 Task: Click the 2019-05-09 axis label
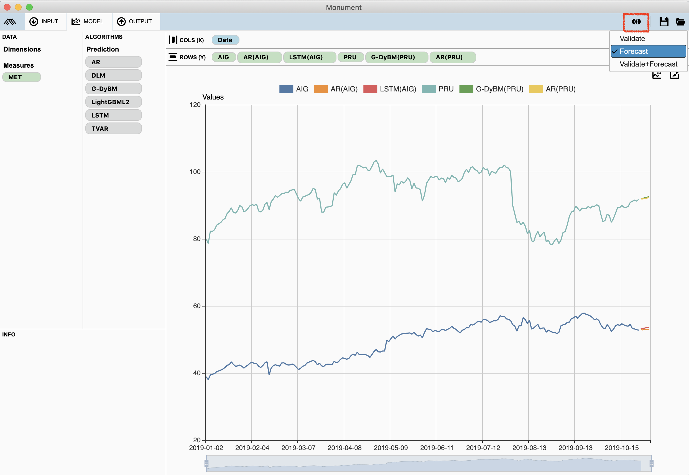click(x=391, y=448)
